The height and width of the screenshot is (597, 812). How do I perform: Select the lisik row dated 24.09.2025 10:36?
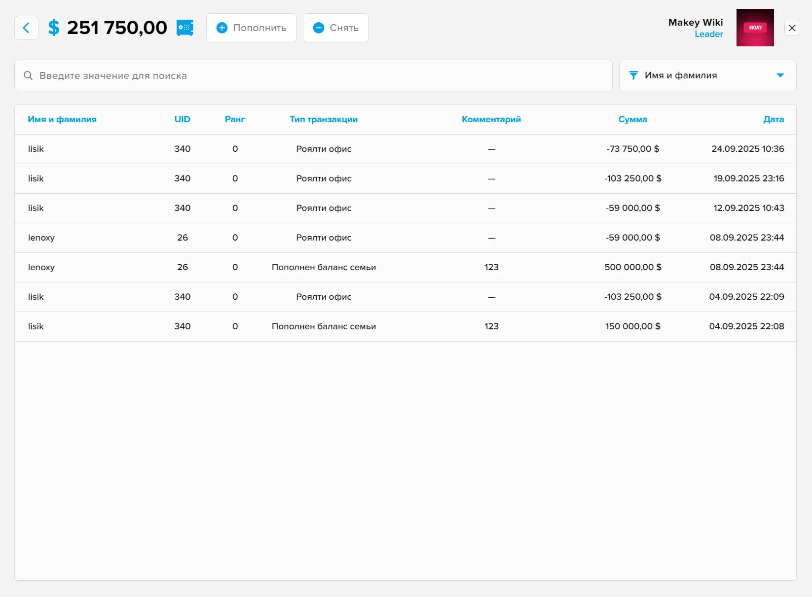pos(405,149)
